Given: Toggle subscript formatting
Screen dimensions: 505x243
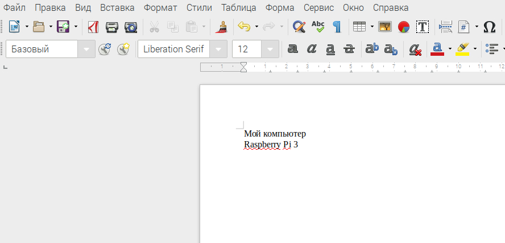Looking at the screenshot, I should [x=391, y=50].
